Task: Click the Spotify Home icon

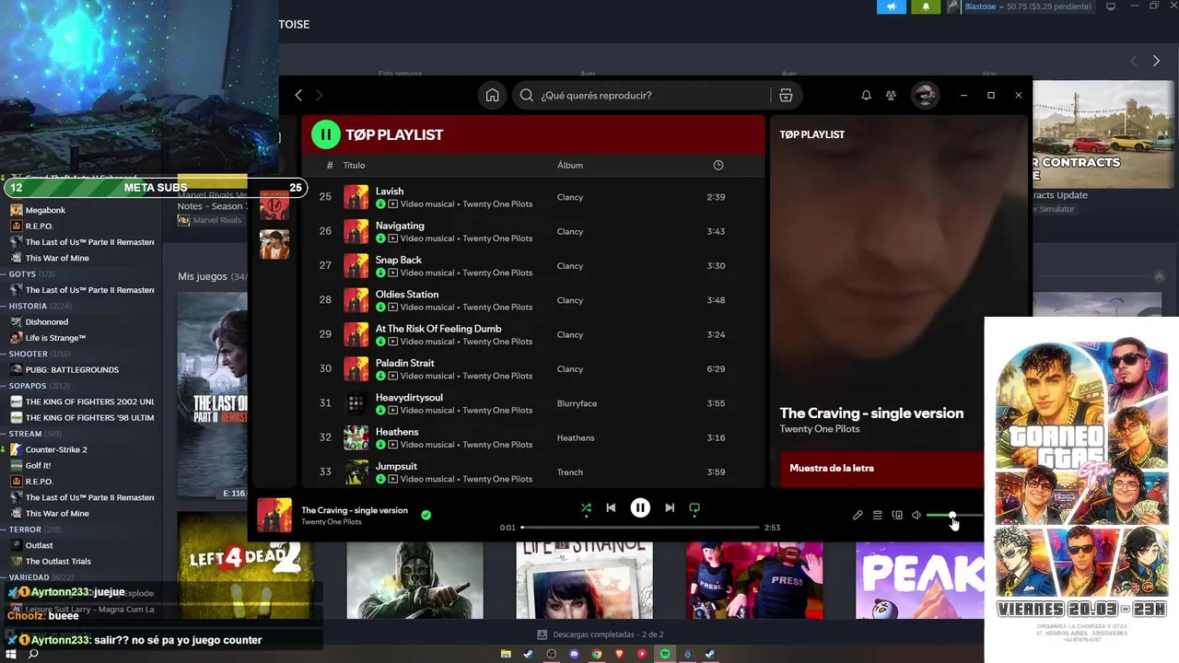Action: coord(493,95)
